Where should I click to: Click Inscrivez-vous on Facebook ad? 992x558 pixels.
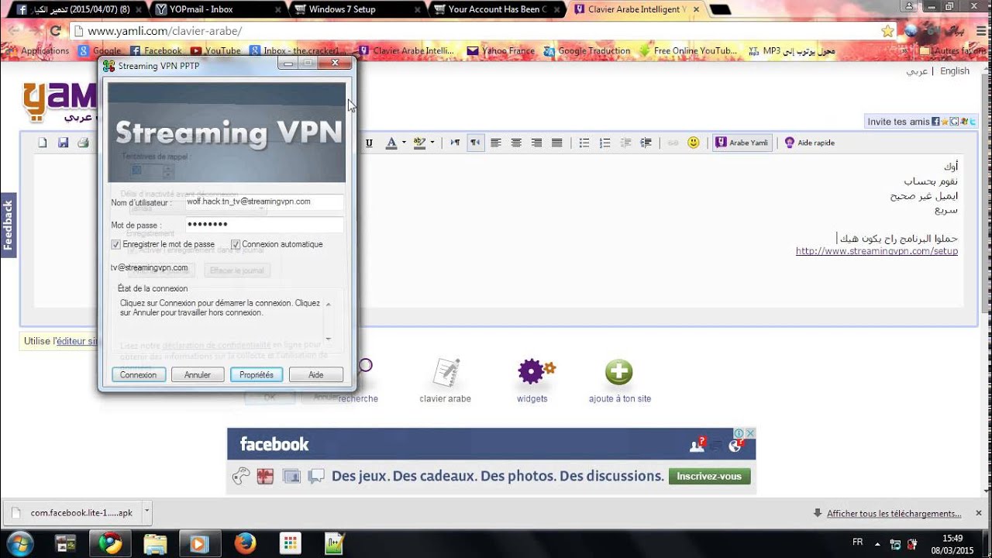pos(709,476)
